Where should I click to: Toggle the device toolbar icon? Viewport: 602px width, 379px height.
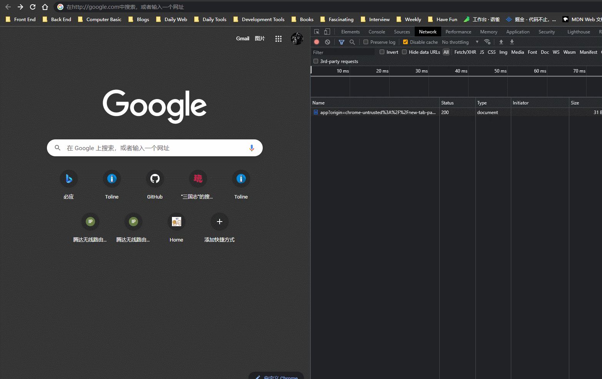pyautogui.click(x=327, y=32)
